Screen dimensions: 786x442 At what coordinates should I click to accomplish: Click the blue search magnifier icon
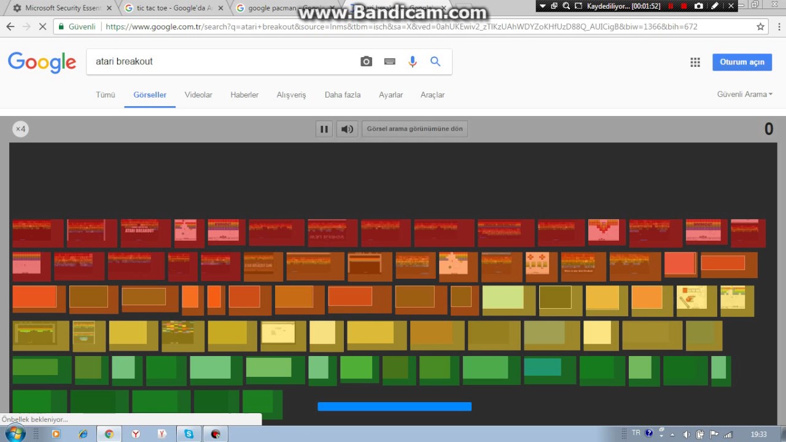[435, 61]
